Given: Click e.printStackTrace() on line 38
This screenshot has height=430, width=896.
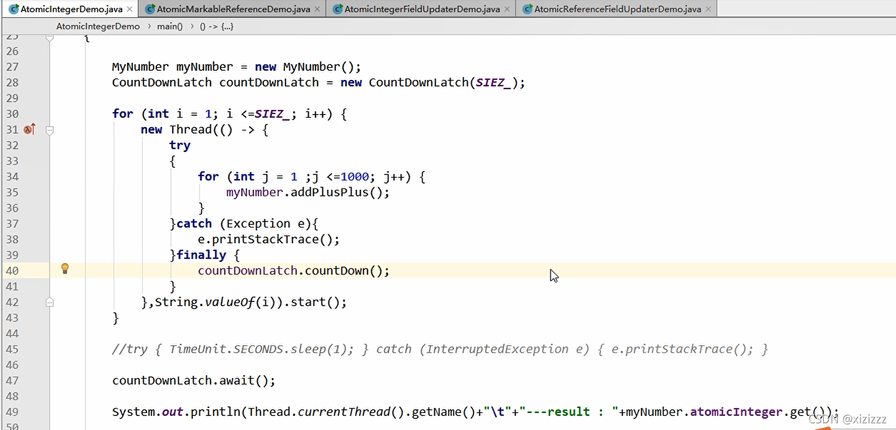Looking at the screenshot, I should pos(269,239).
